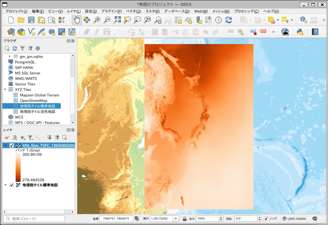
Task: Open the ベクタ menu
Action: pyautogui.click(x=133, y=11)
